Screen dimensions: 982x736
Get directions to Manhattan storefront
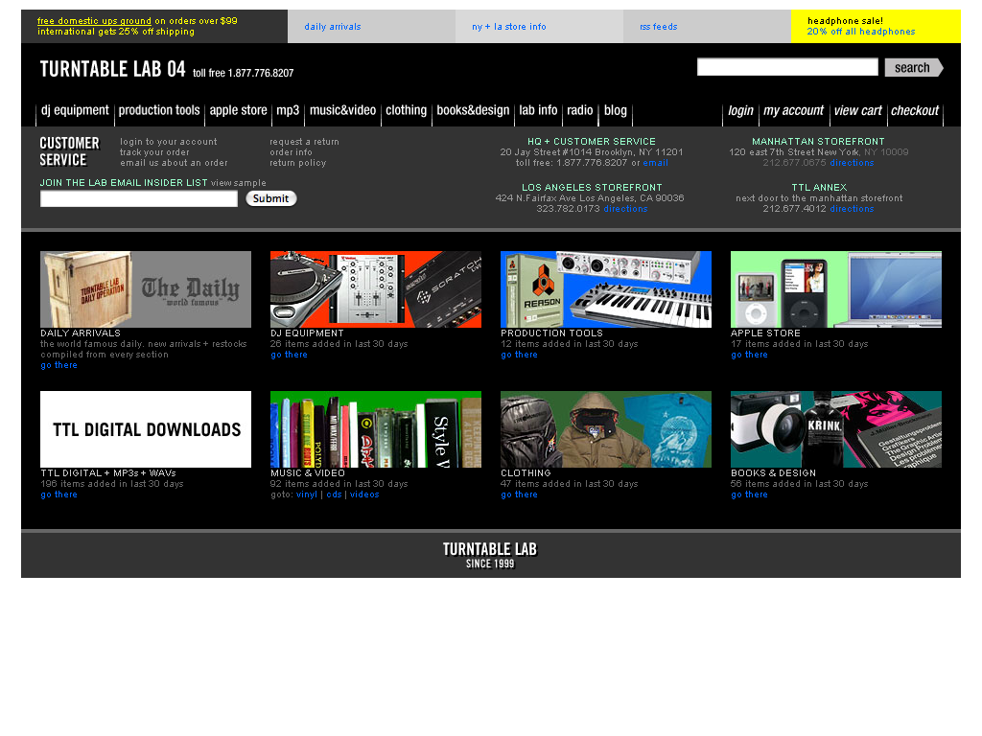tap(852, 163)
